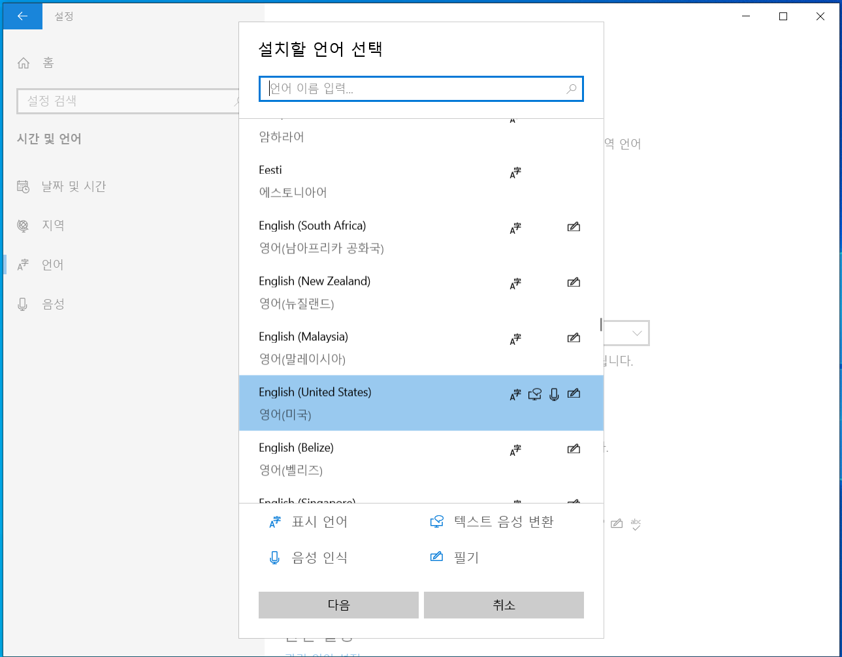Click display language icon for Eesti
Viewport: 842px width, 657px height.
(515, 172)
